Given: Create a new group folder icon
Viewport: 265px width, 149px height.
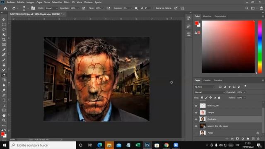Looking at the screenshot, I should coord(248,139).
